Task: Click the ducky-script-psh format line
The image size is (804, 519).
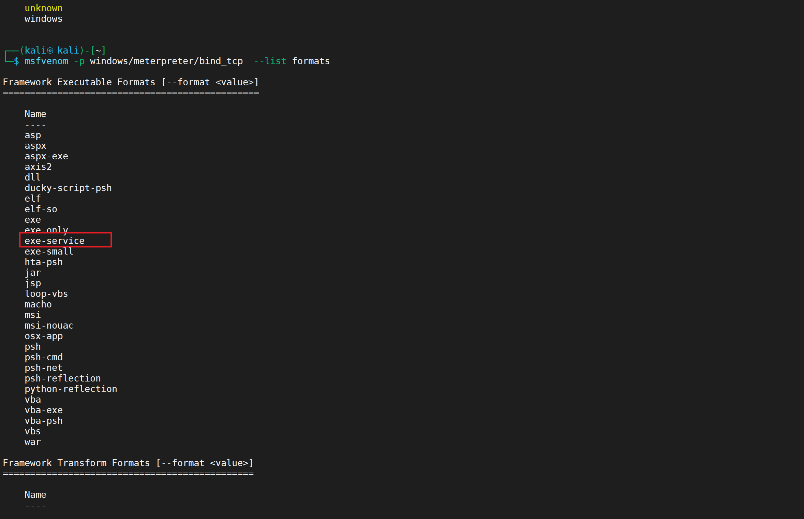Action: click(68, 188)
